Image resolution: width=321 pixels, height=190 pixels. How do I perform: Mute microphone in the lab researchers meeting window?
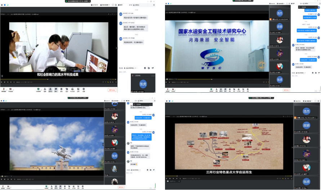click(x=4, y=89)
